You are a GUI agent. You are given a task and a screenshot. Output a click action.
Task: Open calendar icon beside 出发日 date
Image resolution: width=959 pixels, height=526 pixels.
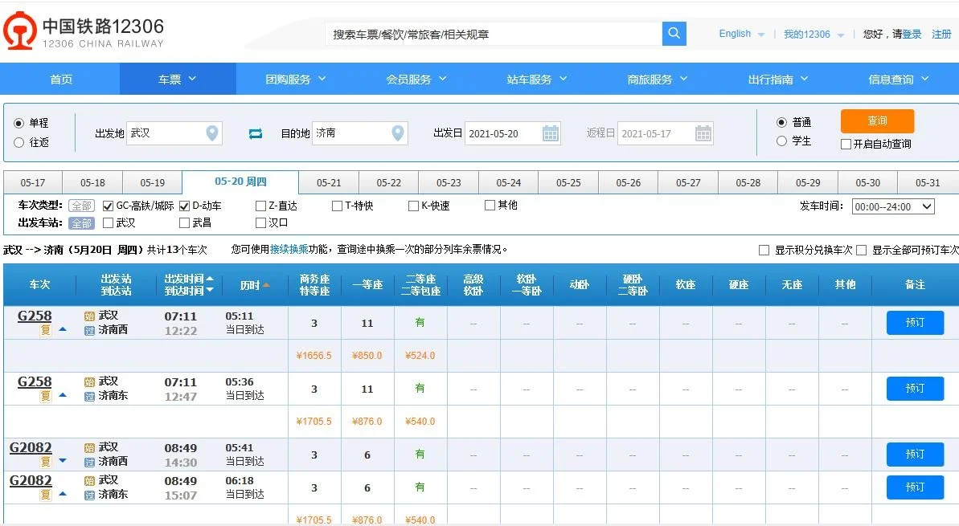point(551,133)
